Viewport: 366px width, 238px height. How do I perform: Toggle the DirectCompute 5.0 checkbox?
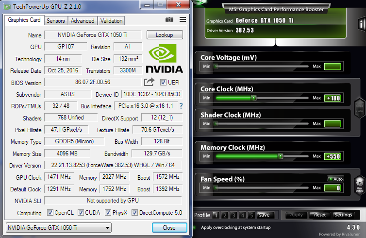(x=134, y=213)
